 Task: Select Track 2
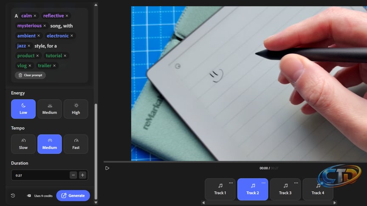pyautogui.click(x=253, y=189)
